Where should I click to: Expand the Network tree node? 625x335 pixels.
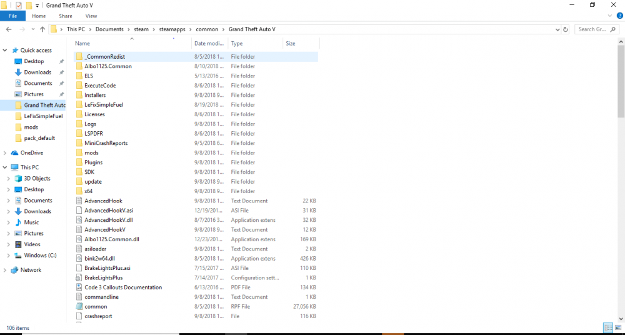tap(5, 270)
